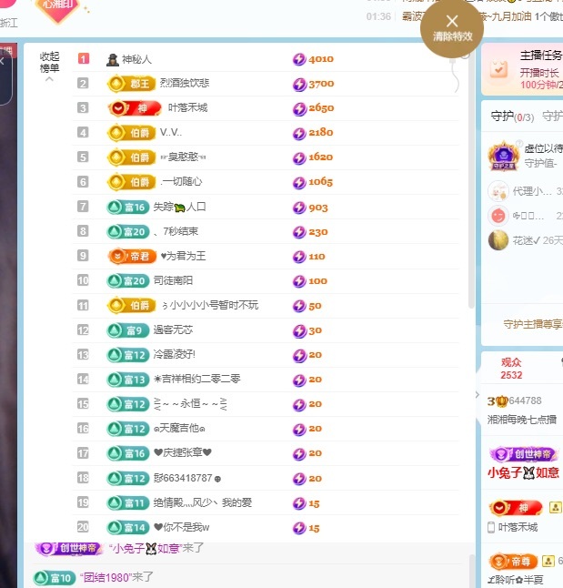Click the 帝君 badge beside 为君为王
This screenshot has height=588, width=563.
point(132,256)
